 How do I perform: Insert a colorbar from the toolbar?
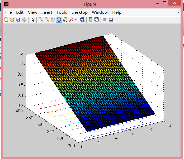click(x=91, y=20)
